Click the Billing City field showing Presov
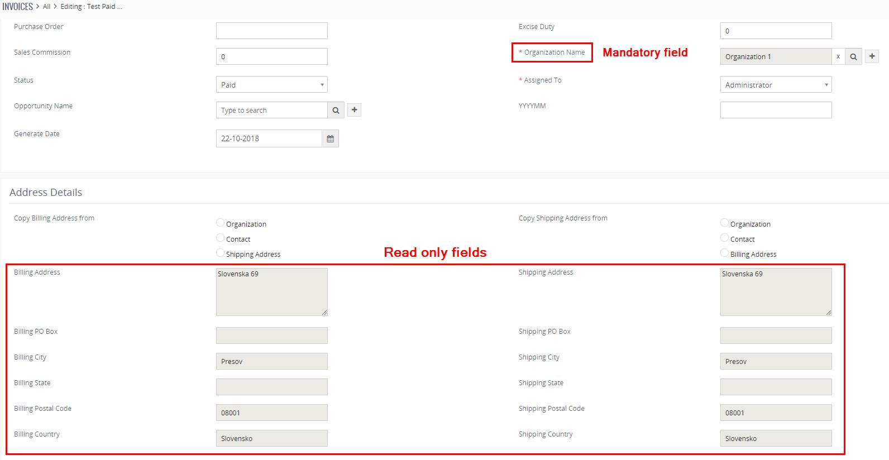Screen dimensions: 889x460 271,361
